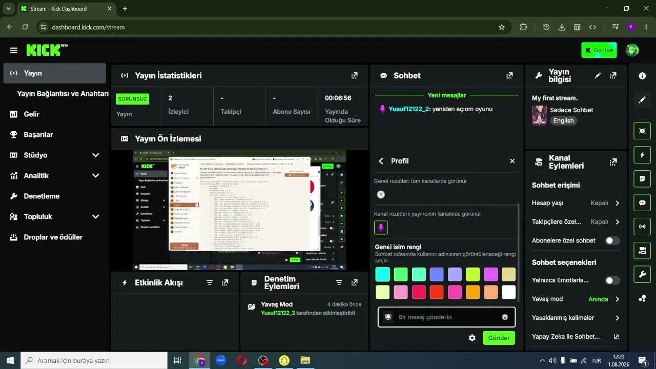The image size is (656, 369).
Task: Choose the orange name color swatch
Action: (473, 292)
